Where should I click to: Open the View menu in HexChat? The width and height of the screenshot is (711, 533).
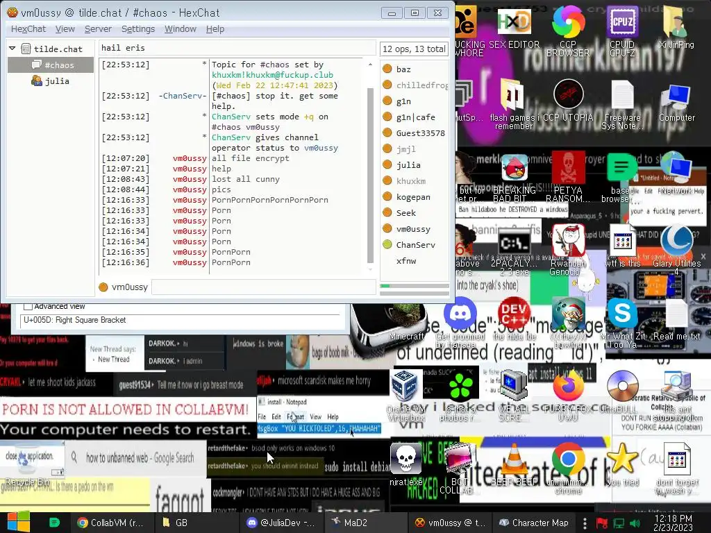(65, 29)
